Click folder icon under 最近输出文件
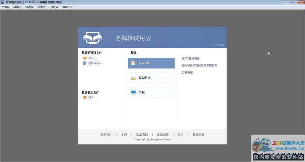 [x=85, y=97]
